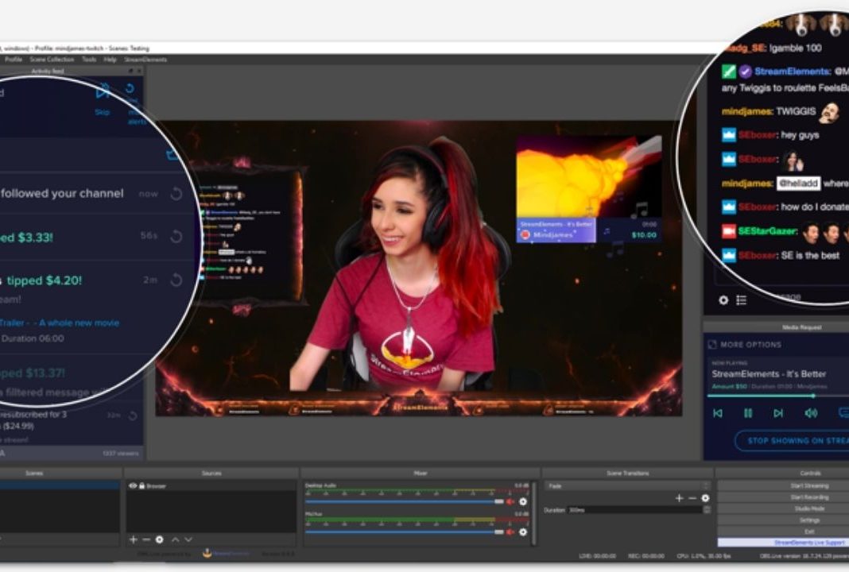Screen dimensions: 849x572
Task: Click the Skip alert icon in Activity feed
Action: pyautogui.click(x=103, y=92)
